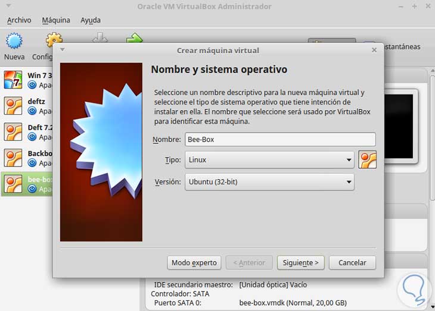Click the Modo experto button

[x=194, y=262]
